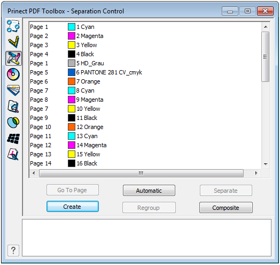The width and height of the screenshot is (280, 265).
Task: Click the Create button
Action: point(73,207)
